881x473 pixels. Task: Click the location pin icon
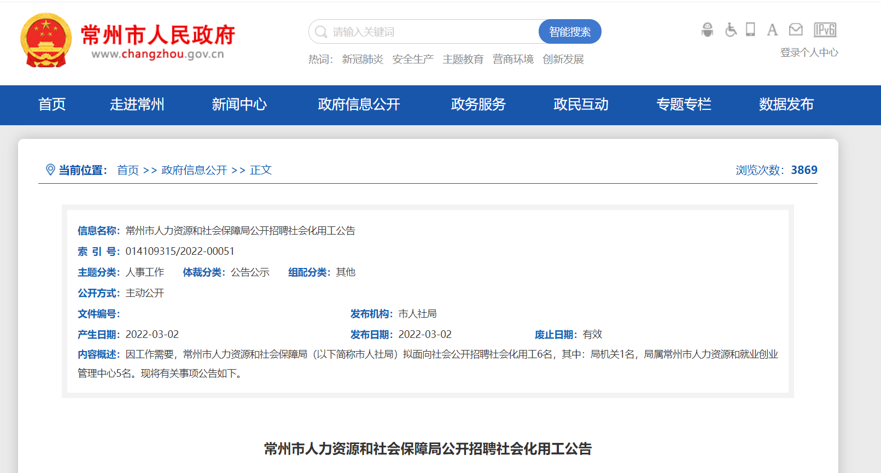pyautogui.click(x=50, y=170)
